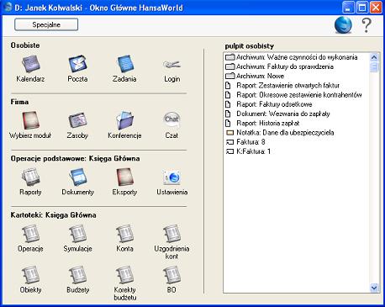Open the Konta register

(x=124, y=234)
